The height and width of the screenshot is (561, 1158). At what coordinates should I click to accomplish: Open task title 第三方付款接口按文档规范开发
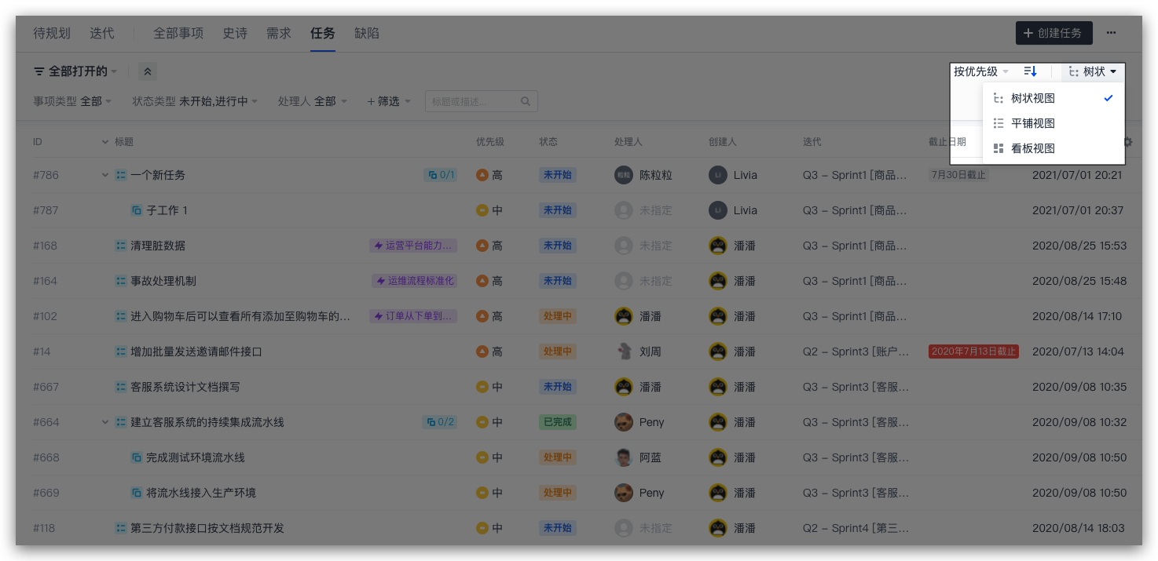207,528
